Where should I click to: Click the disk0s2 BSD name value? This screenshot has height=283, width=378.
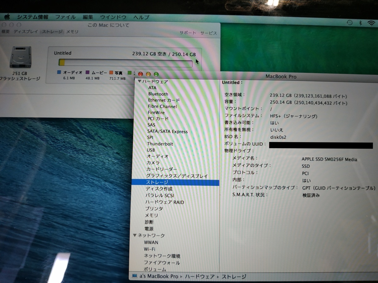278,137
